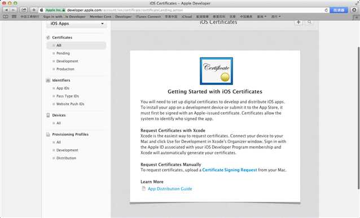Add a certificate with the plus button
This screenshot has width=360, height=218.
click(298, 22)
